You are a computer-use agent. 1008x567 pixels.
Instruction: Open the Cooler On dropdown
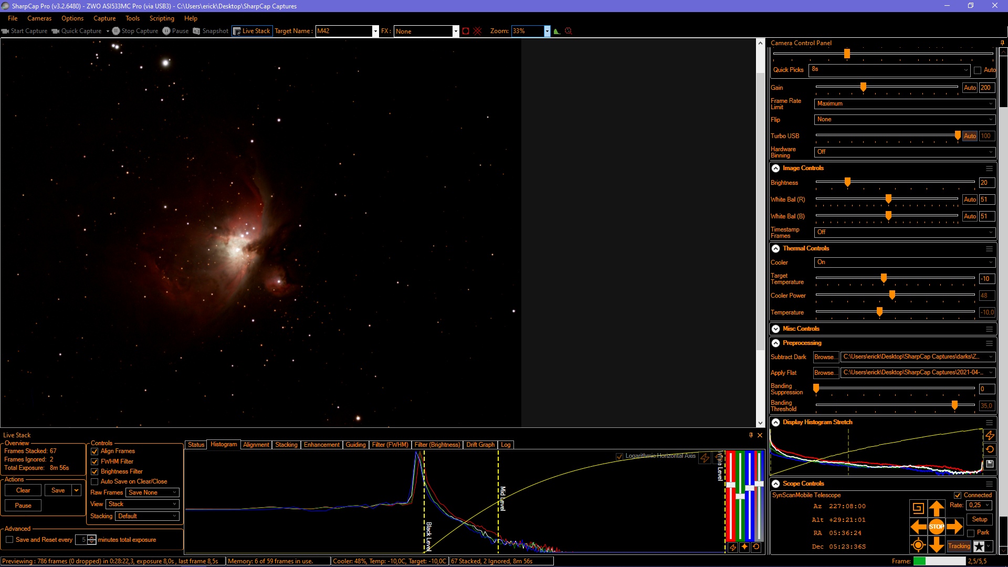[x=905, y=262]
